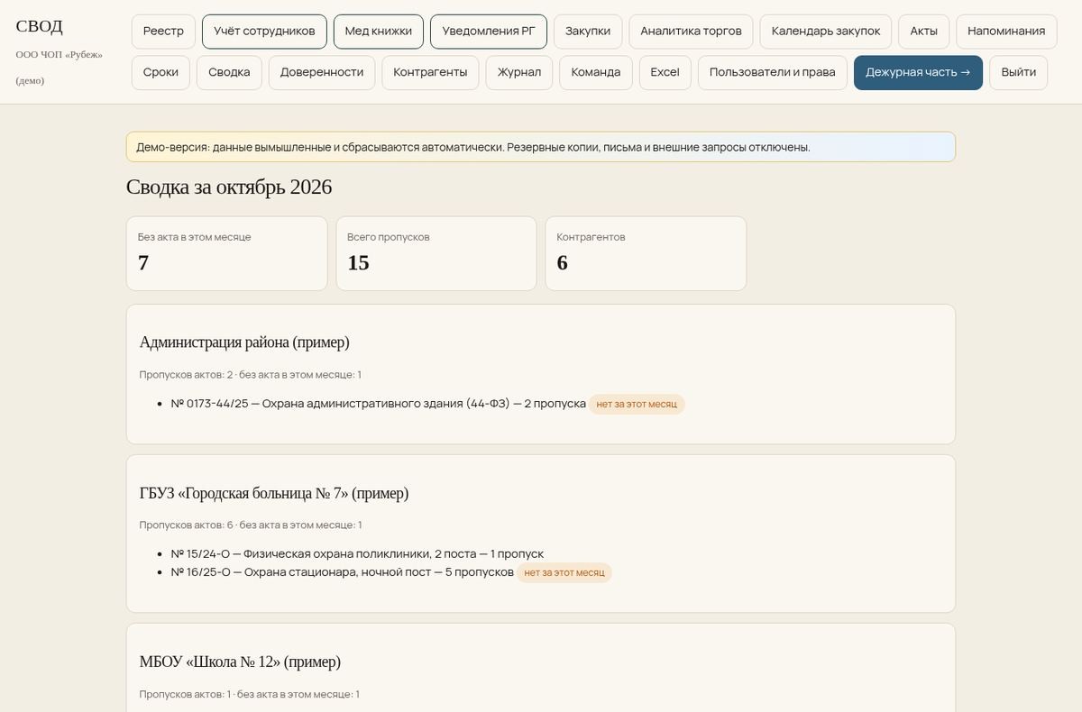
Task: Open Календарь закупок
Action: click(x=826, y=31)
